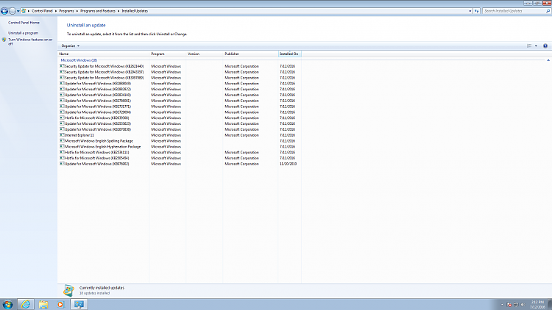Open the recent pages dropdown arrow
552x310 pixels.
coord(18,11)
